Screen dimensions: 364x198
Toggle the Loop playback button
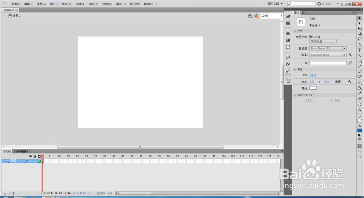point(69,193)
